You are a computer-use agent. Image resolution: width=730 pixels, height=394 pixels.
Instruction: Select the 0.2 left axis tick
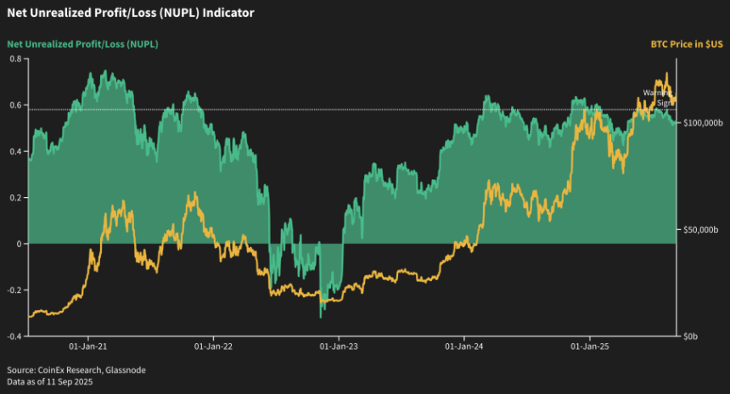tap(15, 198)
